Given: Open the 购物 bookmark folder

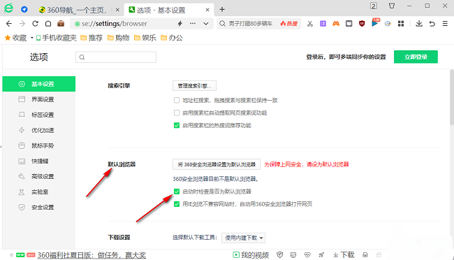Looking at the screenshot, I should [x=118, y=38].
